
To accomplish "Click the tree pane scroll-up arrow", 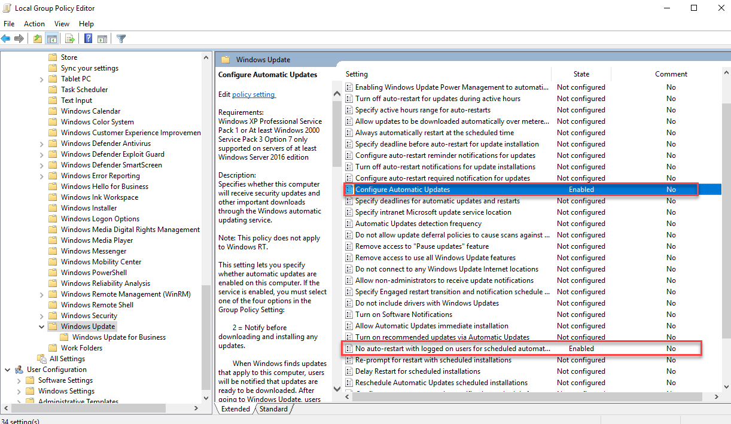I will tap(206, 57).
